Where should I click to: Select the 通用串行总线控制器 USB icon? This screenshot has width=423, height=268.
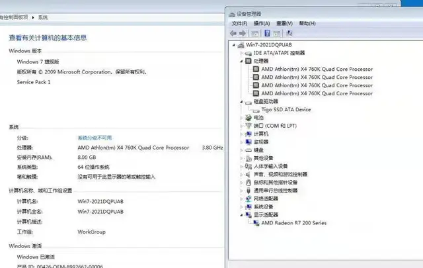[249, 191]
